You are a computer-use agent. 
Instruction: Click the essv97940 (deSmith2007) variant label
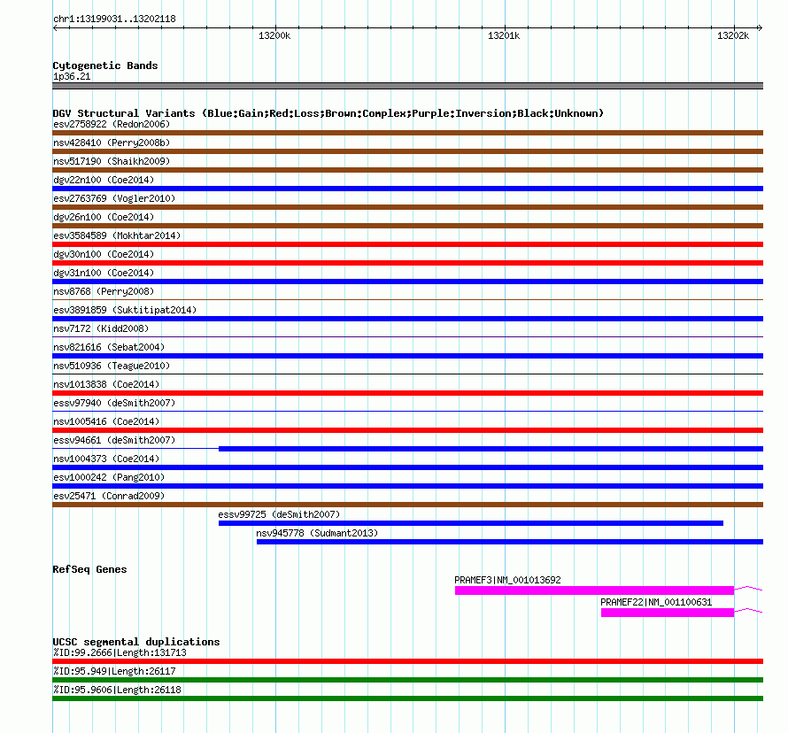click(x=114, y=403)
